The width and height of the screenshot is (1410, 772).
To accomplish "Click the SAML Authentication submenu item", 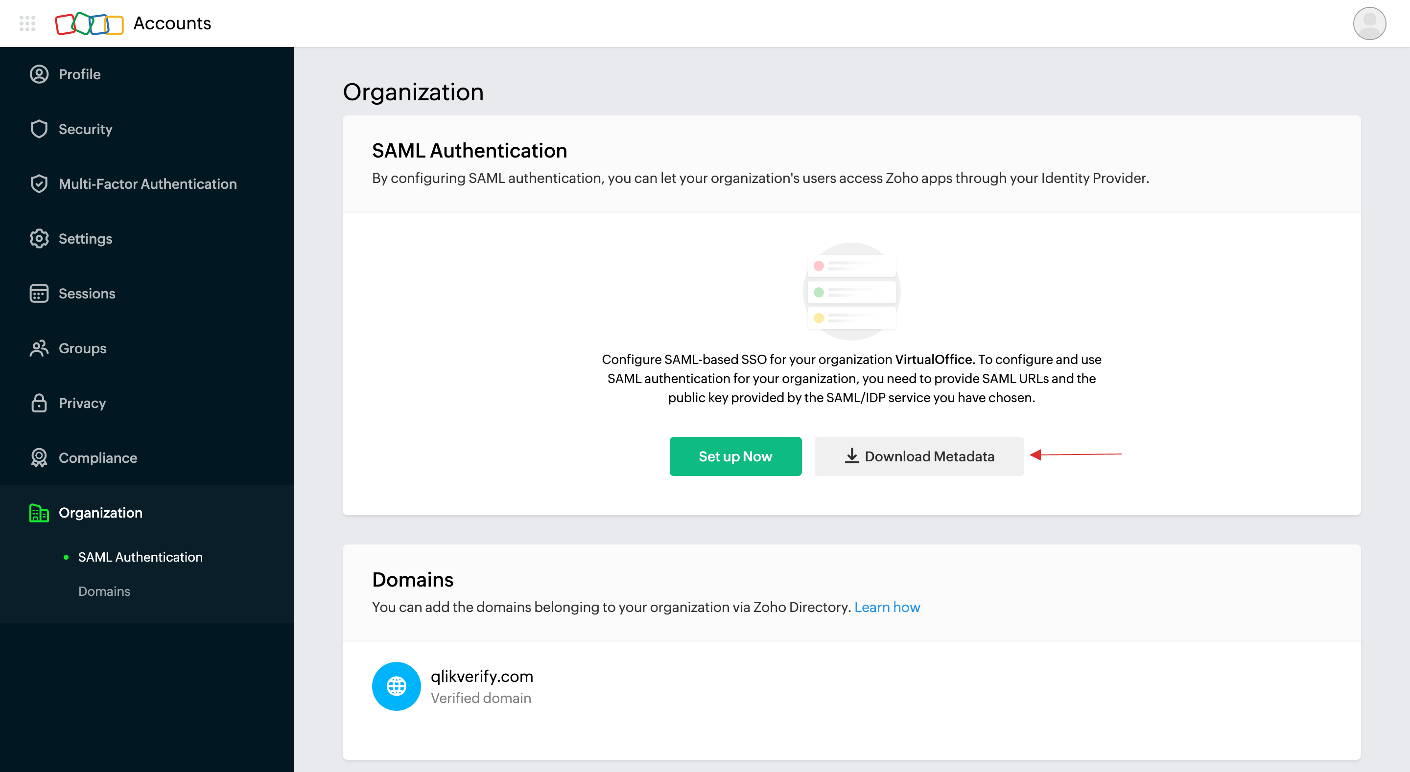I will 140,556.
